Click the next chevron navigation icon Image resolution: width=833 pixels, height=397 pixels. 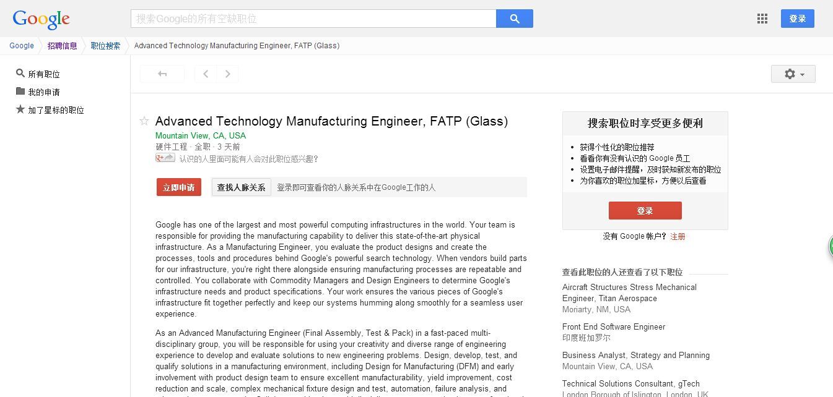(x=227, y=74)
